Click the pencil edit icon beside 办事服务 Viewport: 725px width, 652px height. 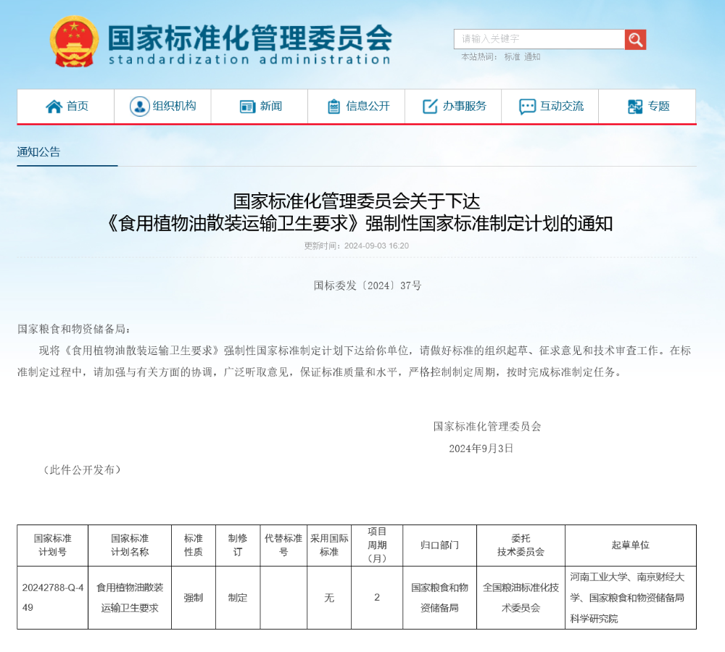(430, 106)
